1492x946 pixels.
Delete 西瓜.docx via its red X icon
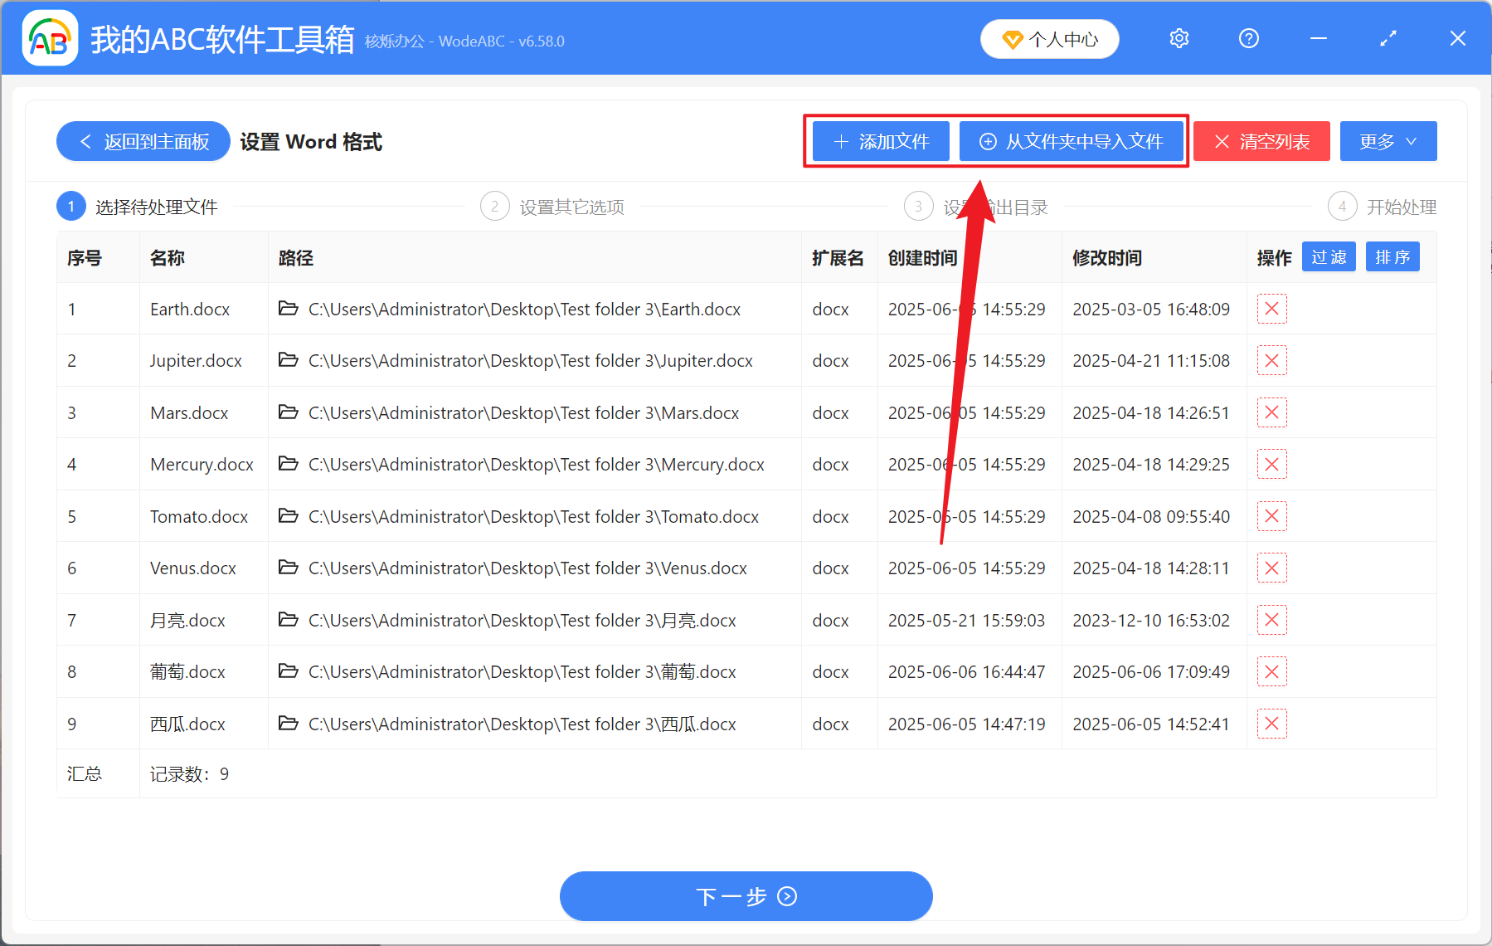pyautogui.click(x=1271, y=724)
